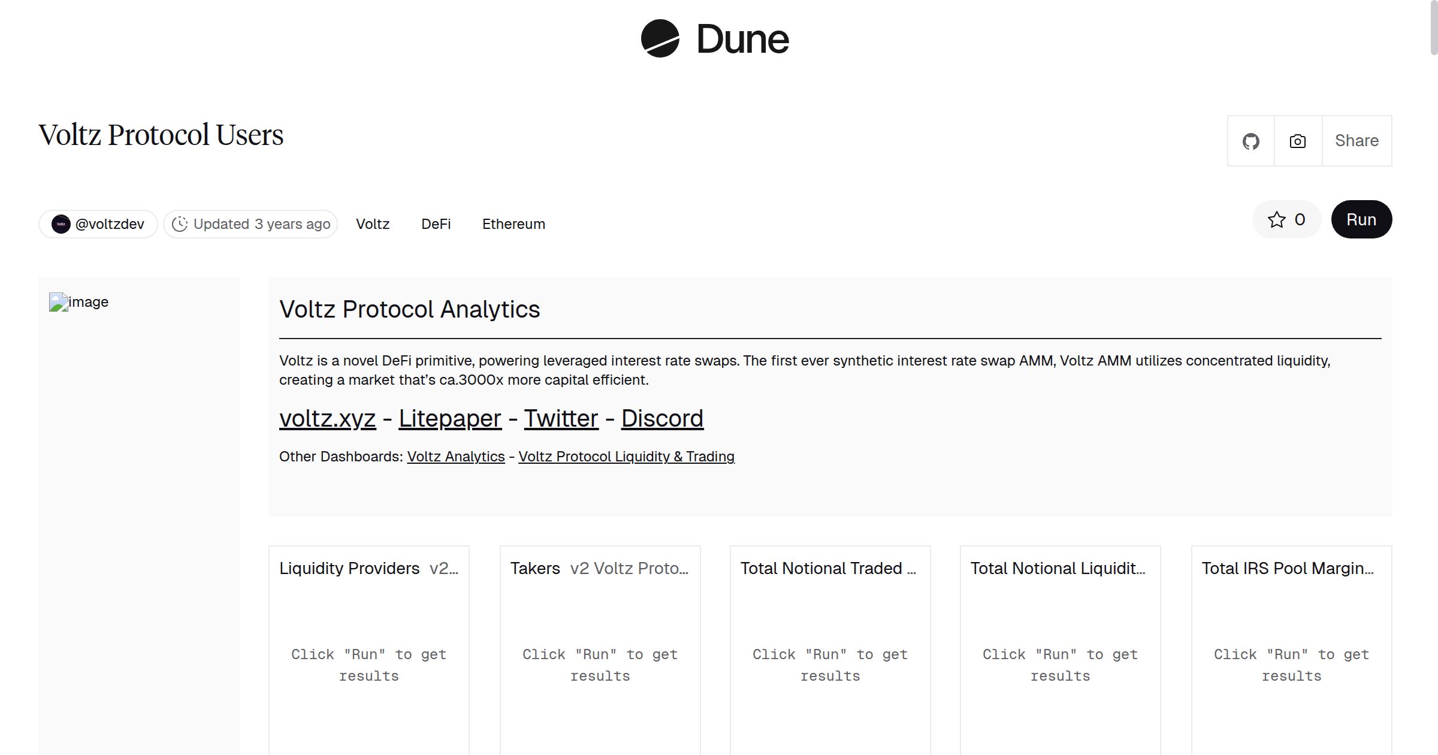Click the Dune logo icon
The width and height of the screenshot is (1438, 755).
tap(660, 38)
